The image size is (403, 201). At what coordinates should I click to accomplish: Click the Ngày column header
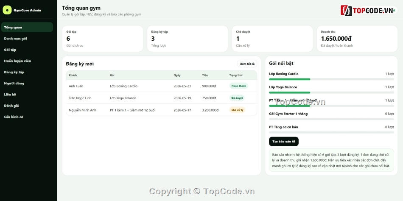pos(177,75)
